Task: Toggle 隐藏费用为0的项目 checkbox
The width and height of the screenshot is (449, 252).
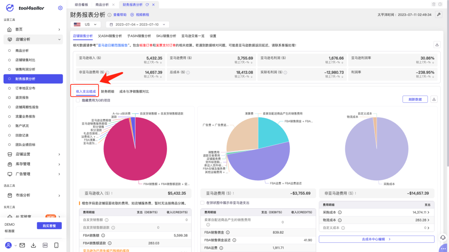Action: click(78, 100)
